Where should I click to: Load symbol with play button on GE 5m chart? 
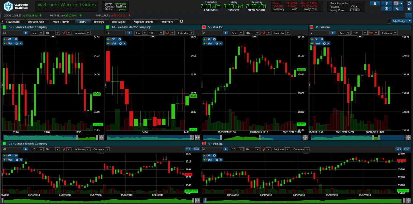click(25, 33)
